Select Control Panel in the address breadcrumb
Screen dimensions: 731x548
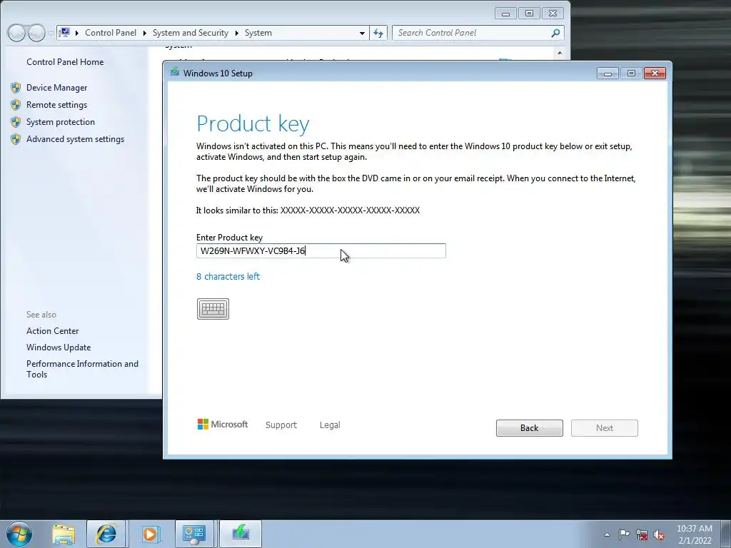tap(111, 33)
